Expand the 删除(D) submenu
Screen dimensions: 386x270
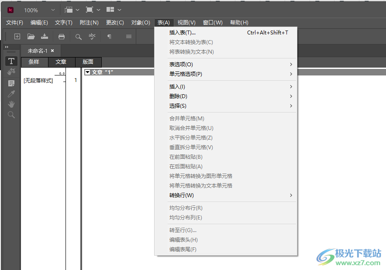click(226, 96)
